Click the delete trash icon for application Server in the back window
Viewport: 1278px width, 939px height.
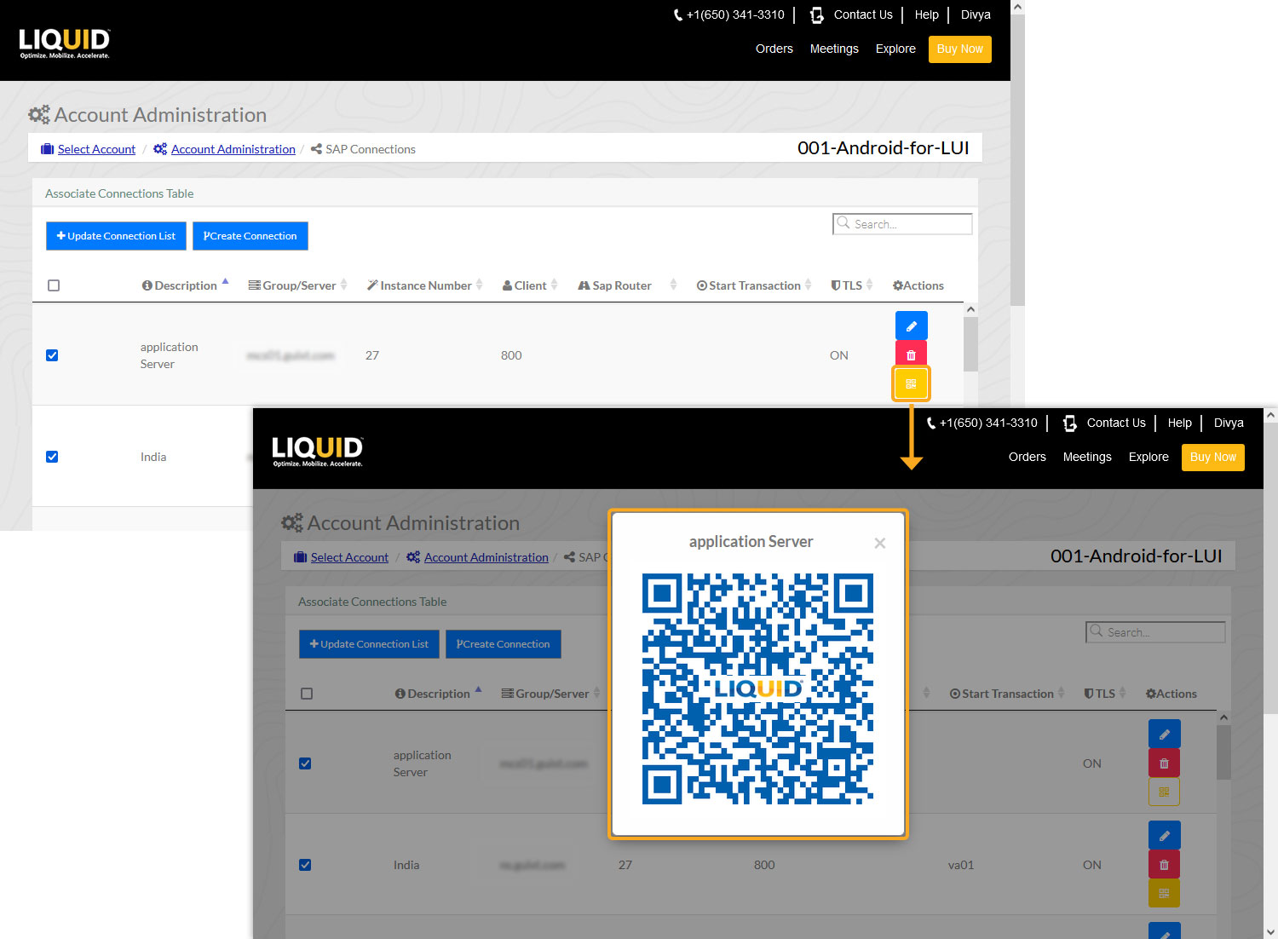[x=911, y=354]
